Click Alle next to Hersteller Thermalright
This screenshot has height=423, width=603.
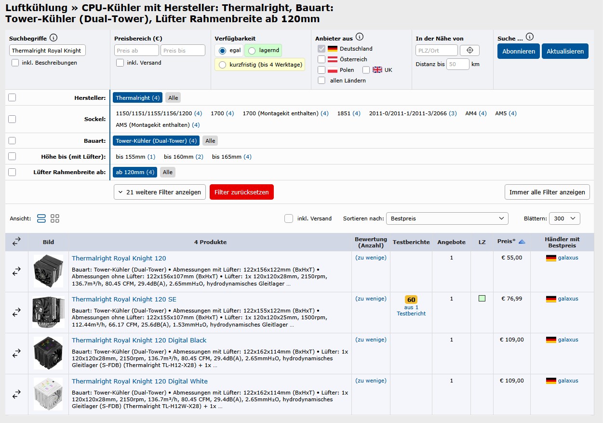pos(173,98)
